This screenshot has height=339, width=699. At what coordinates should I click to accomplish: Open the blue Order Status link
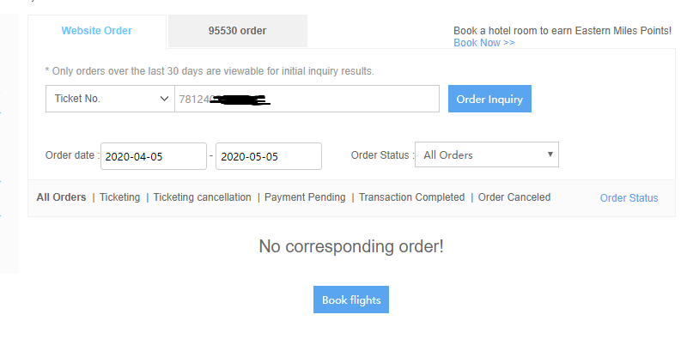coord(629,198)
